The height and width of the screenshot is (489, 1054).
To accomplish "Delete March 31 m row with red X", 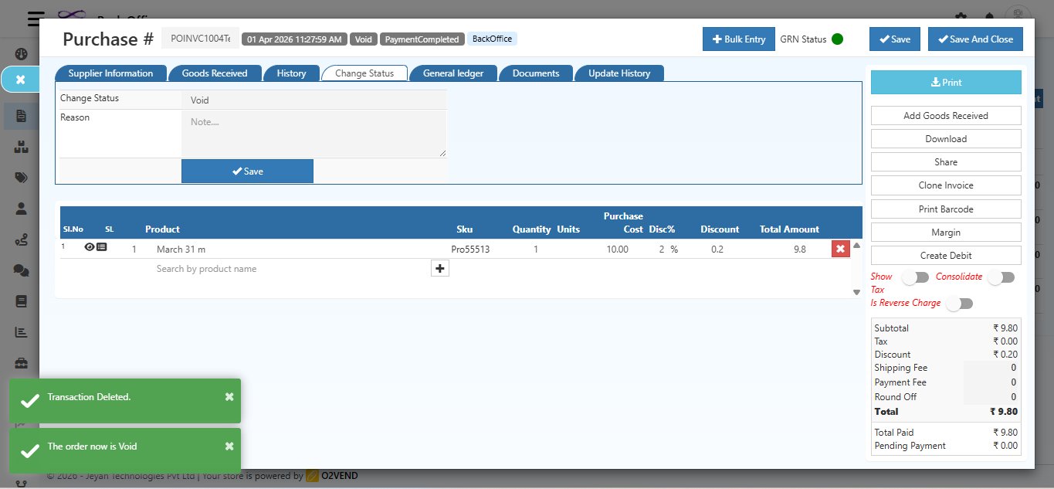I will tap(840, 249).
